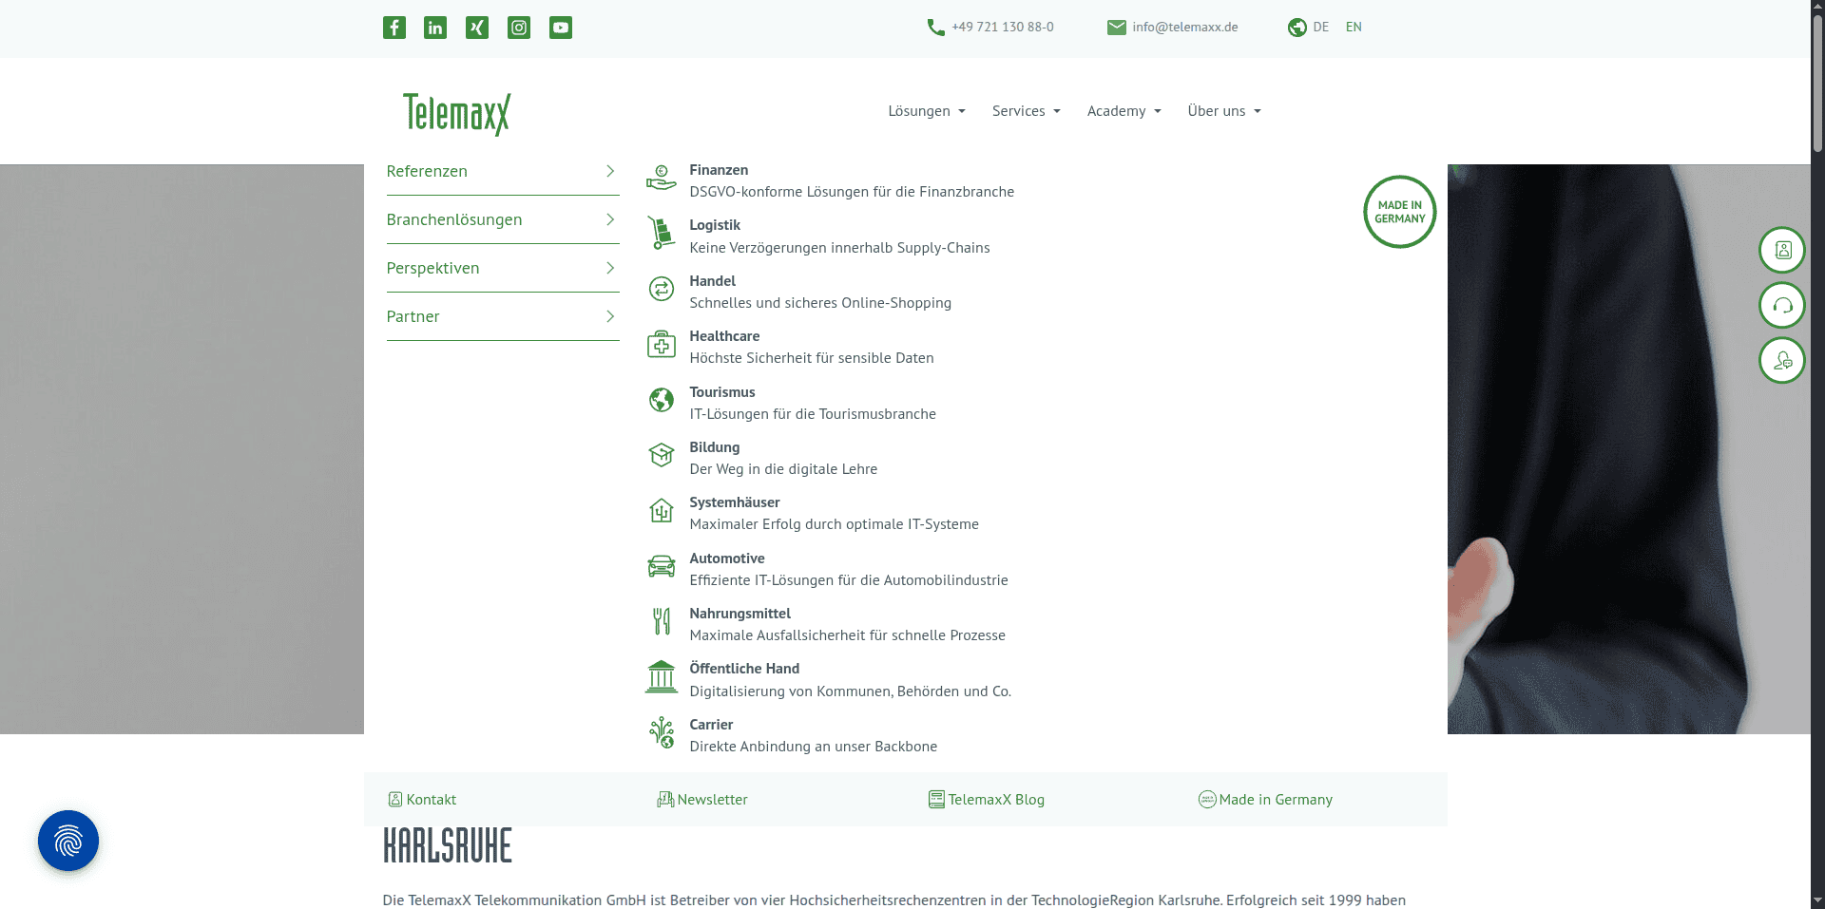Screen dimensions: 1825x909
Task: Open the Systemhäuser industry page
Action: pos(735,502)
